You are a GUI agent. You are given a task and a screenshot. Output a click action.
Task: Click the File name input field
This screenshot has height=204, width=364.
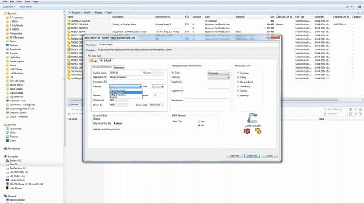[x=188, y=45]
